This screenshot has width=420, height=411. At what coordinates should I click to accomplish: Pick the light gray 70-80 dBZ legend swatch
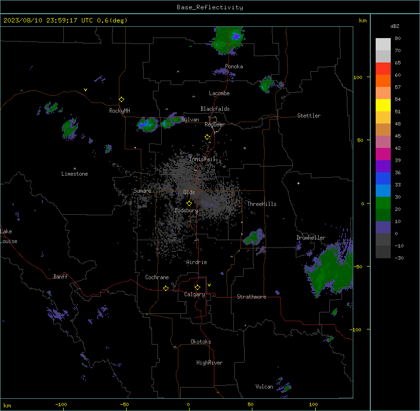(383, 44)
